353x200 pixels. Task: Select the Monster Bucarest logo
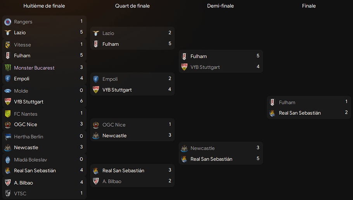[8, 68]
